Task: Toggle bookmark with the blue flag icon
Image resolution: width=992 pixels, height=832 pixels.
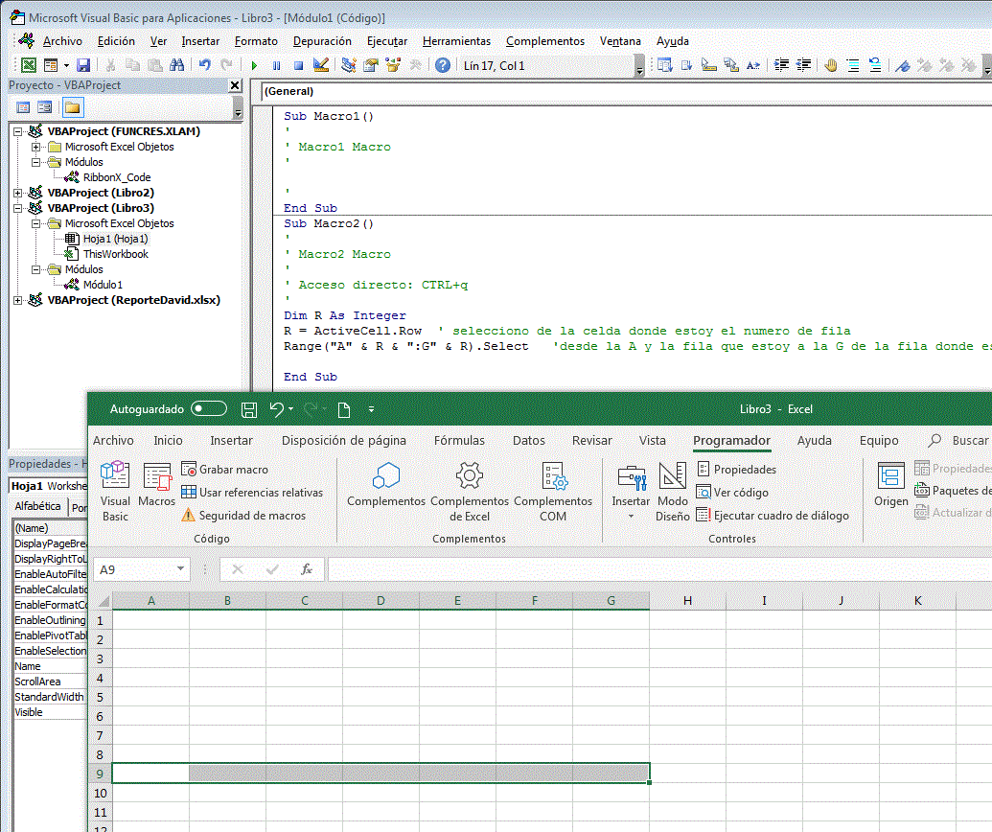Action: (903, 65)
